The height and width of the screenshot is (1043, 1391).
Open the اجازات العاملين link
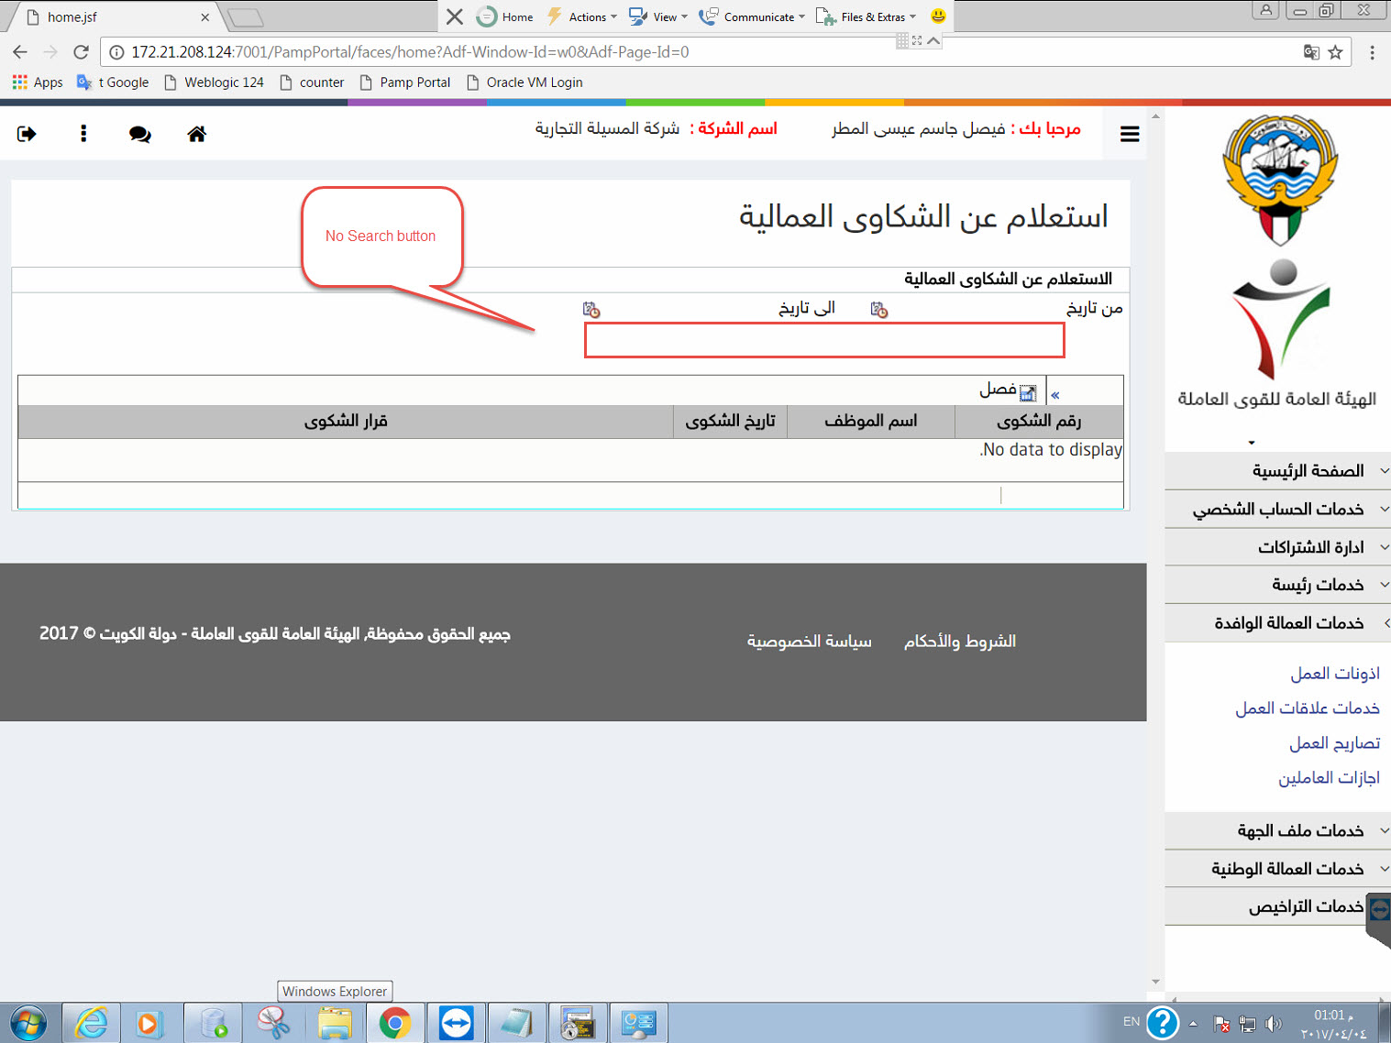coord(1329,778)
